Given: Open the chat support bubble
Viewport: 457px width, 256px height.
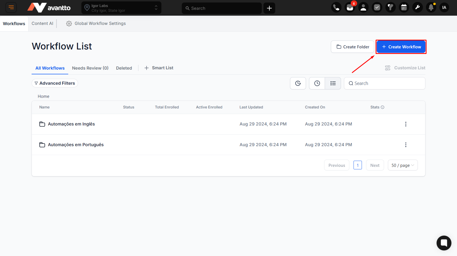Looking at the screenshot, I should pos(444,243).
